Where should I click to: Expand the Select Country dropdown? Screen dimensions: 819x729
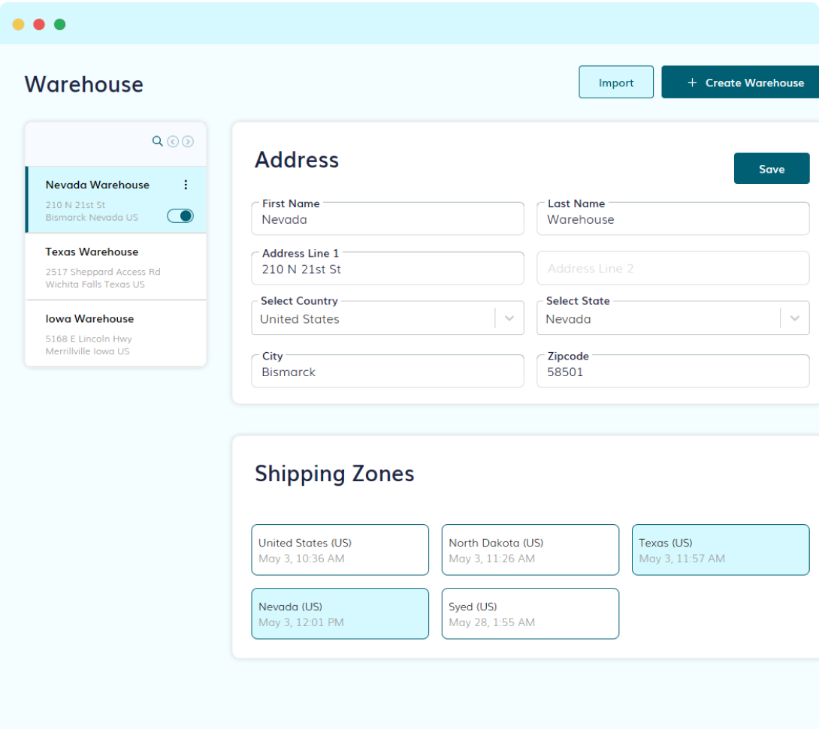click(x=509, y=318)
